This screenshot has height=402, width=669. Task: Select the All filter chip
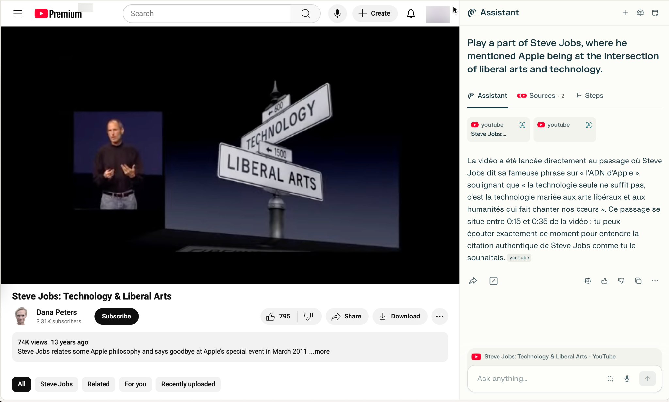22,384
